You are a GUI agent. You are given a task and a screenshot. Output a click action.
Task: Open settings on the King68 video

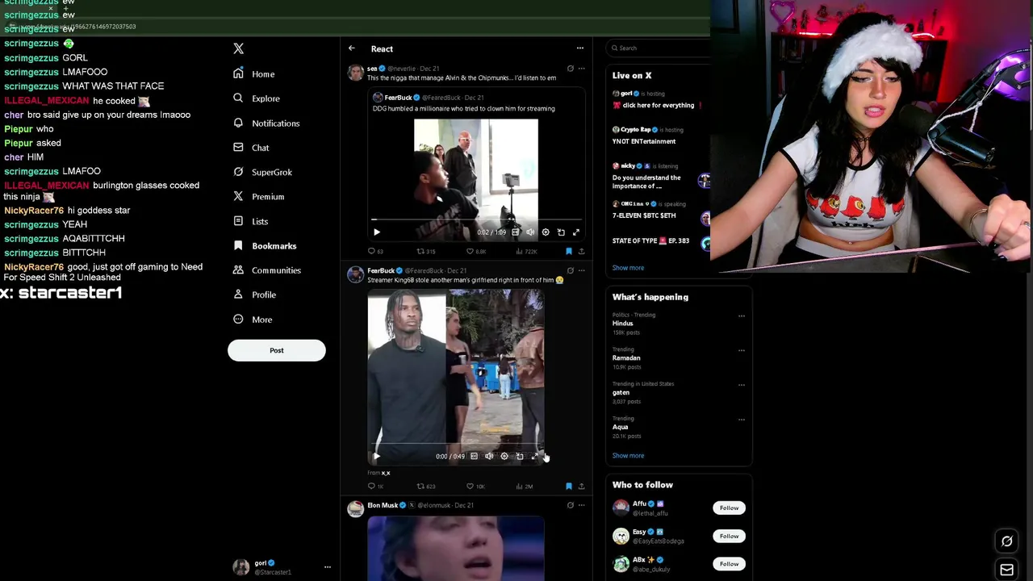504,457
